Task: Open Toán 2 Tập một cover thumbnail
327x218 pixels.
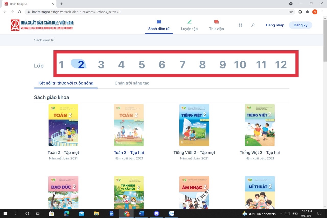Action: [x=63, y=125]
